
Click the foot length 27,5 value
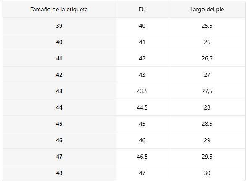click(207, 91)
